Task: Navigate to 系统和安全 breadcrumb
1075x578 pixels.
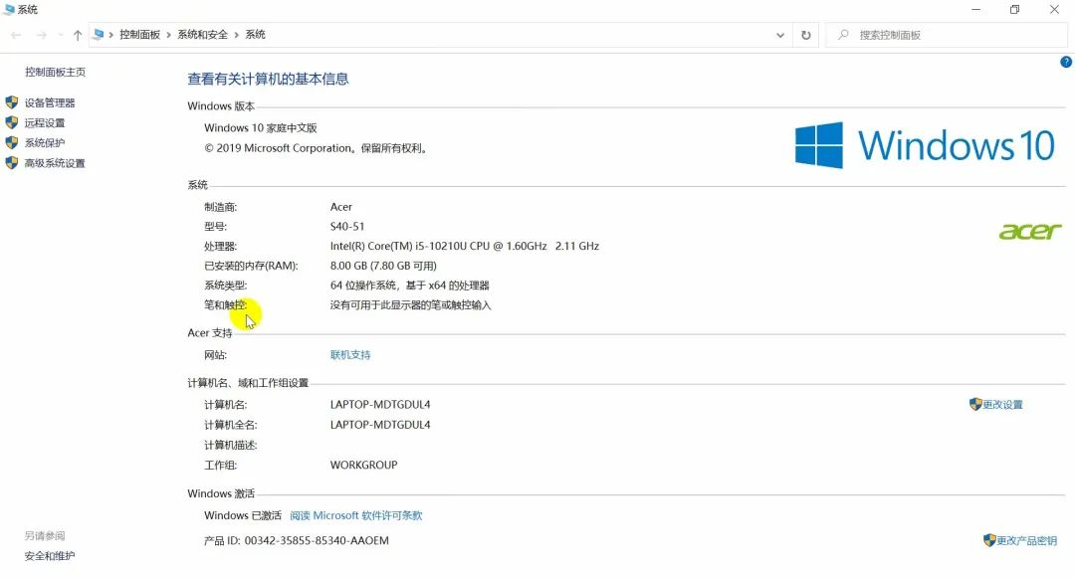Action: point(202,34)
